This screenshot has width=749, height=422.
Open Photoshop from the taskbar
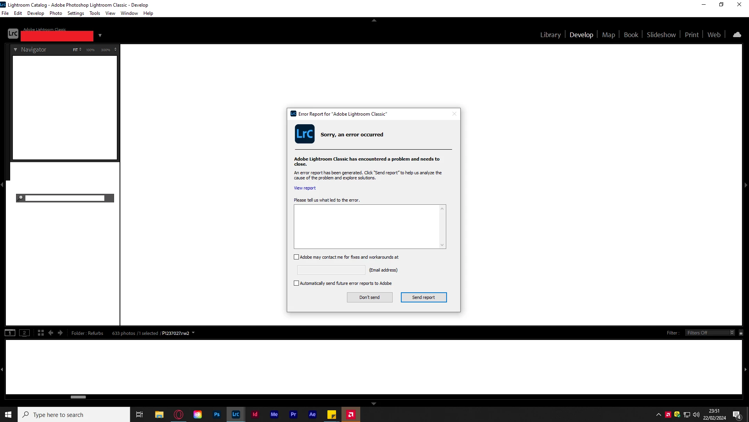[x=217, y=415]
